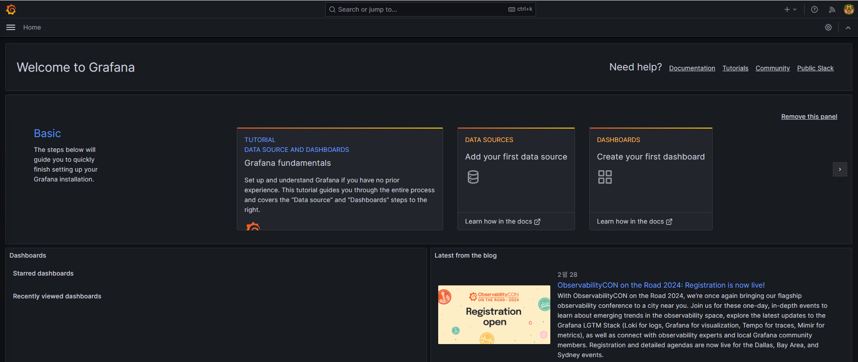858x362 pixels.
Task: Click the Dashboards panel title
Action: 28,255
